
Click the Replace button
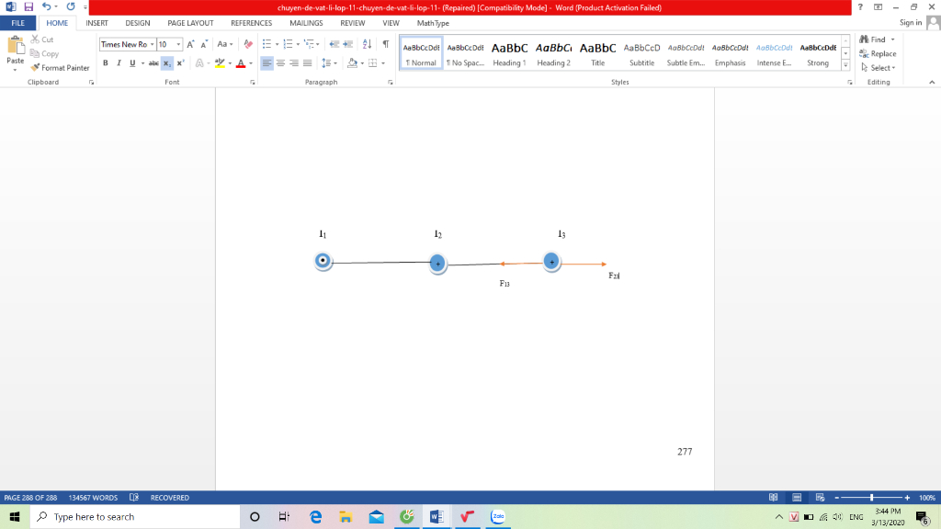(878, 54)
